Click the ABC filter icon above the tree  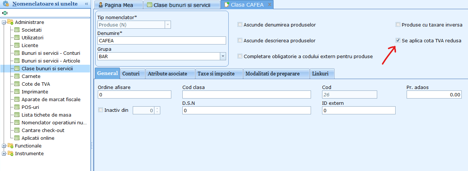point(4,13)
